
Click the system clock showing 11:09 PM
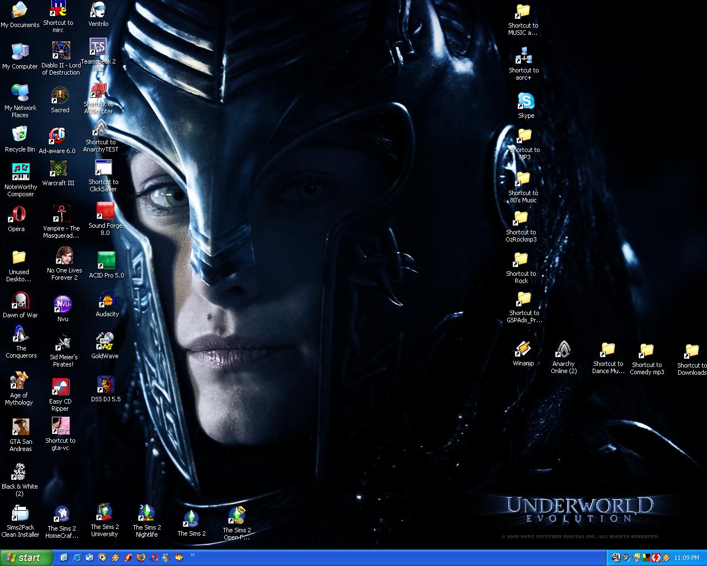[687, 558]
